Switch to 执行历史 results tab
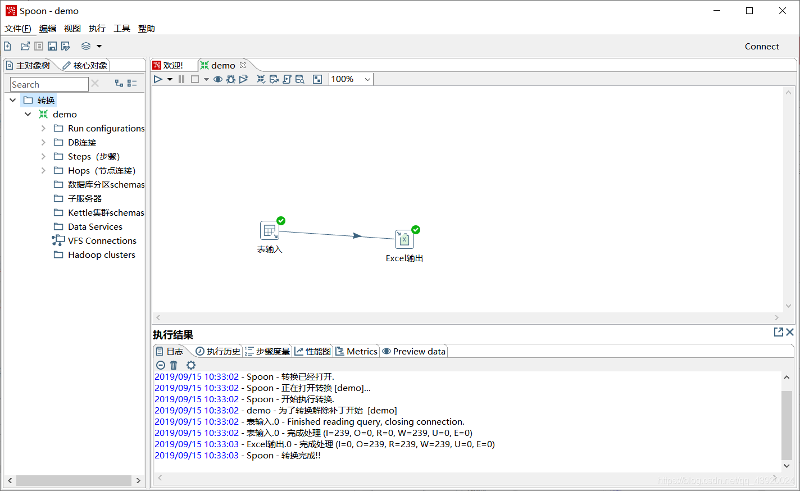 [x=218, y=351]
